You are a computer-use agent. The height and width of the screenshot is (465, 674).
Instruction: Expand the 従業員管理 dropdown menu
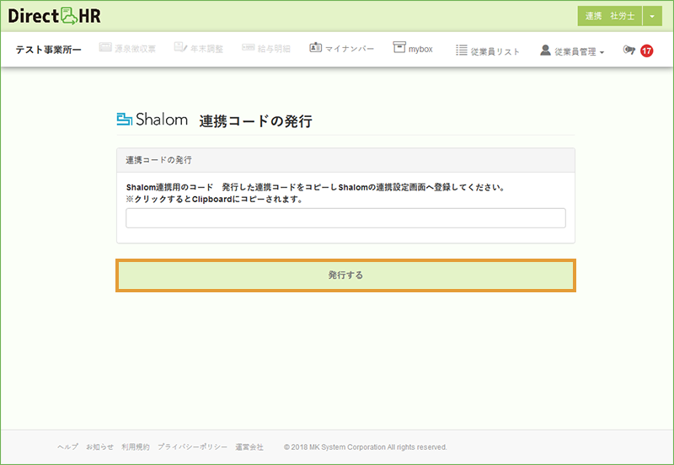click(579, 51)
